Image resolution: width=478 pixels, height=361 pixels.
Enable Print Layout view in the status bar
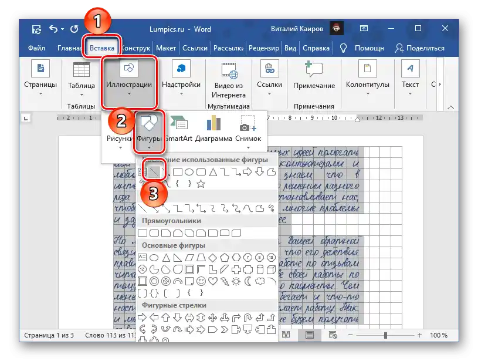pyautogui.click(x=309, y=335)
